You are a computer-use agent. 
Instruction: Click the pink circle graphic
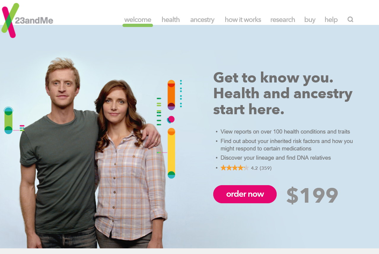171,119
